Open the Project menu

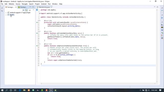37,4
